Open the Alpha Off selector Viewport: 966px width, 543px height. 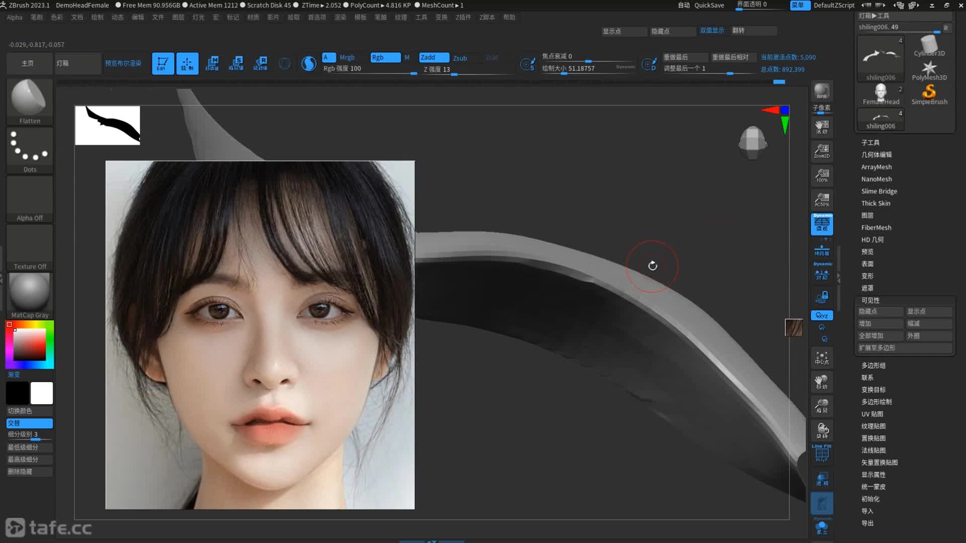point(30,199)
